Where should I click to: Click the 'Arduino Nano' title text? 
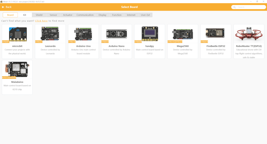click(117, 46)
